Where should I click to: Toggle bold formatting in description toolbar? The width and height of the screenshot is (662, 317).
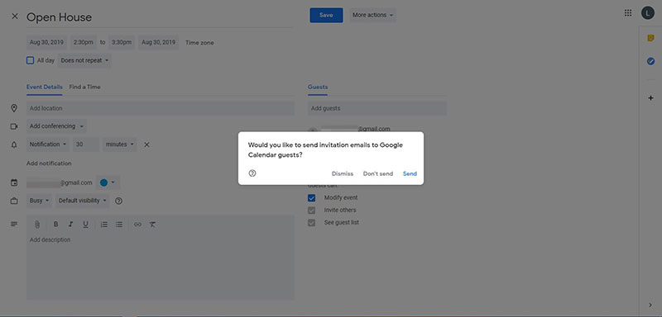click(55, 225)
